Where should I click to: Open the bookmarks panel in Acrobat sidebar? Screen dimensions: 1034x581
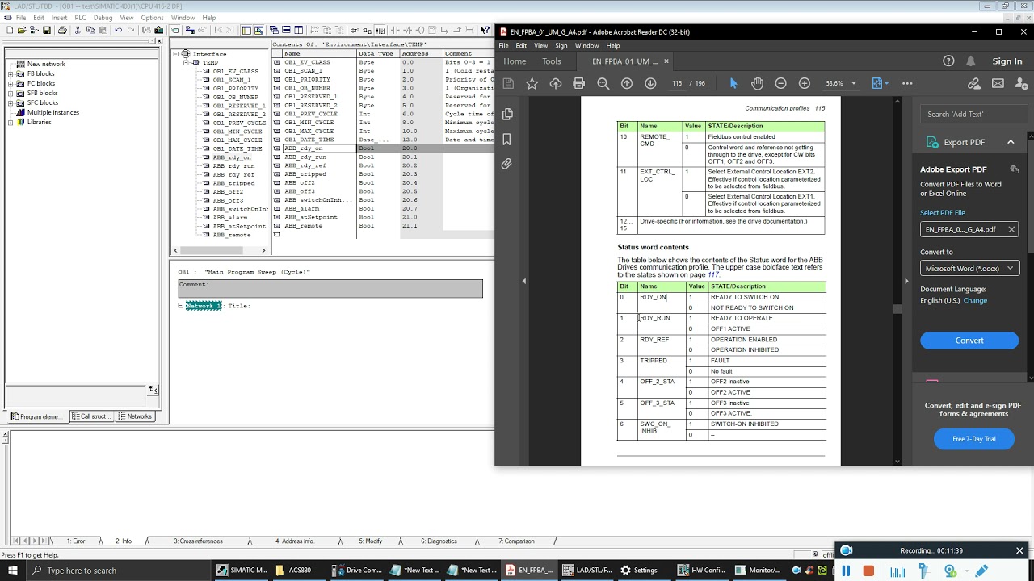point(507,139)
